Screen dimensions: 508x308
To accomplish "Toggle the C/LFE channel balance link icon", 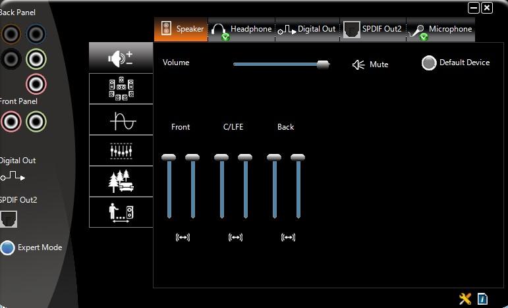I will click(x=235, y=238).
